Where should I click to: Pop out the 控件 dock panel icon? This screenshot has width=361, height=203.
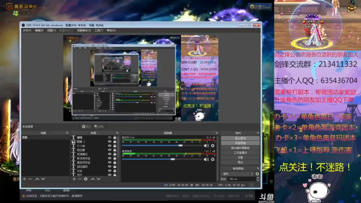click(x=258, y=133)
